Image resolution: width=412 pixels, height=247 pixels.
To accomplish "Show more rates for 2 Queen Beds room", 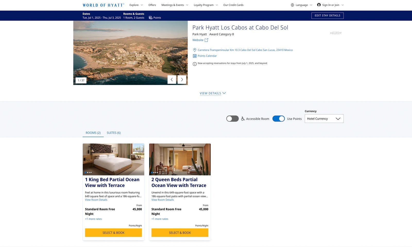I will coord(160,219).
